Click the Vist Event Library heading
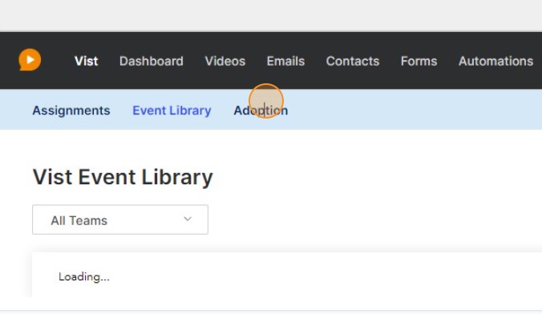Screen dimensions: 542x314 coord(123,177)
